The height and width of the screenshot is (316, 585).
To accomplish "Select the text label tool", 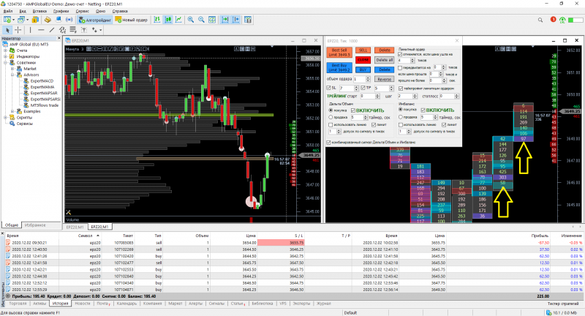I will click(84, 30).
